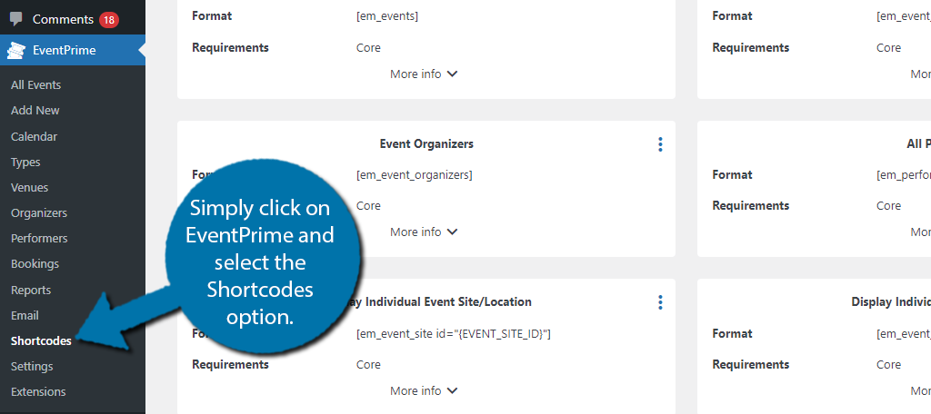Click the Individual Event Site/Location card title
Screen dimensions: 931x414
point(439,302)
